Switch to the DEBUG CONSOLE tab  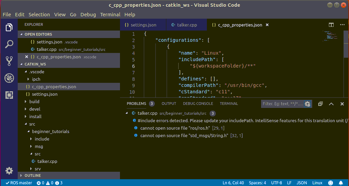coord(198,104)
